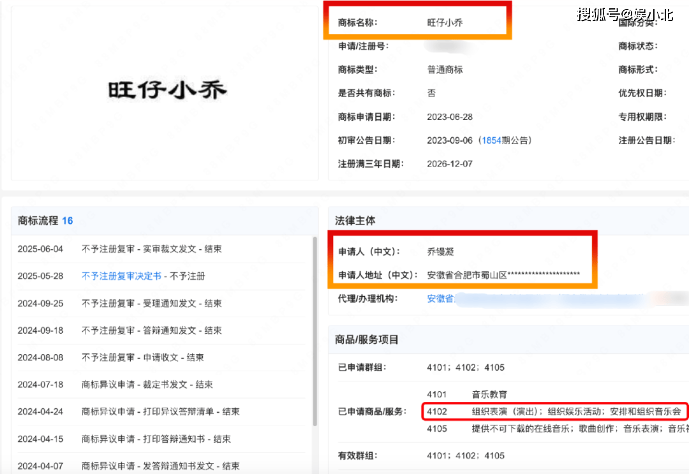Select the 2024-09-25 受理通知发文 process row

161,304
